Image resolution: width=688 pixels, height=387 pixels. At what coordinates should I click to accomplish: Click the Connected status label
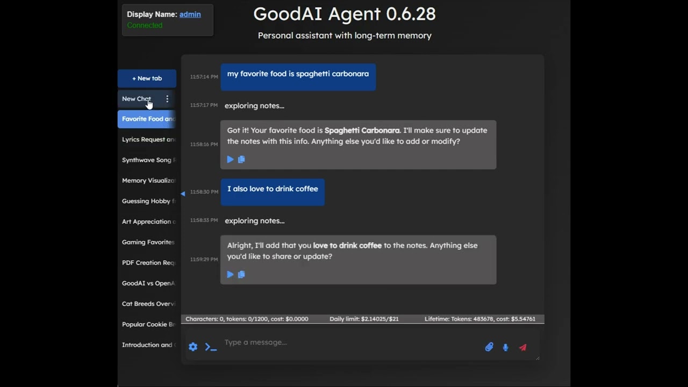pos(145,25)
